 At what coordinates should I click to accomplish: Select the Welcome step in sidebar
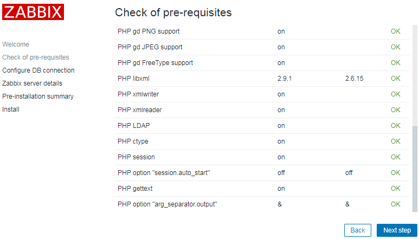[x=16, y=44]
